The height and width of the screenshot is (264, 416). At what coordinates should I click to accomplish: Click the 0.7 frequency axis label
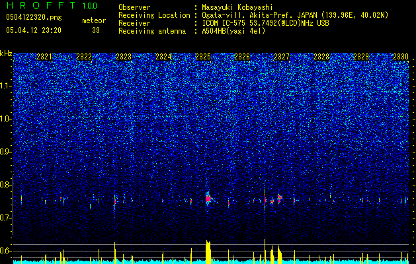(x=6, y=218)
